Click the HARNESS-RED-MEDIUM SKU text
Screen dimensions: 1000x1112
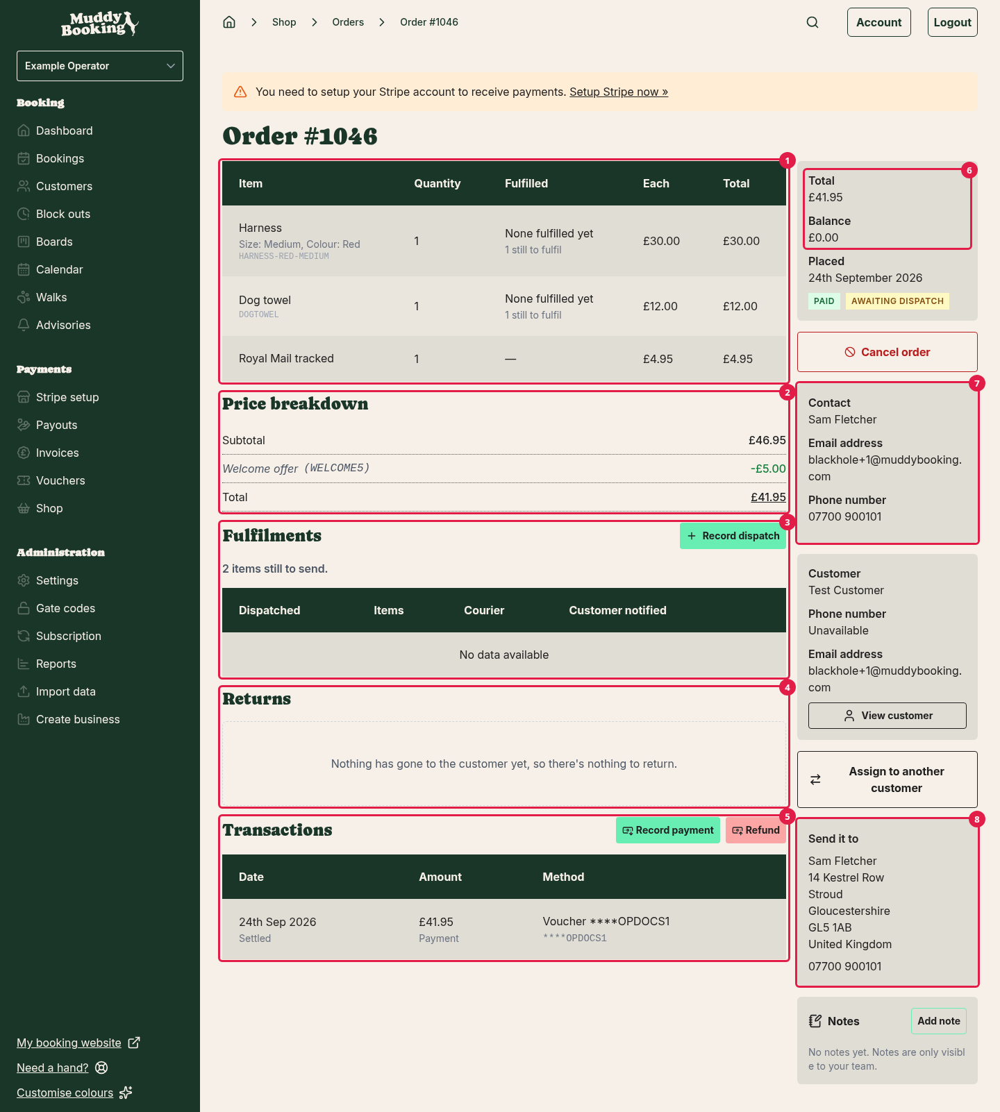pos(284,256)
